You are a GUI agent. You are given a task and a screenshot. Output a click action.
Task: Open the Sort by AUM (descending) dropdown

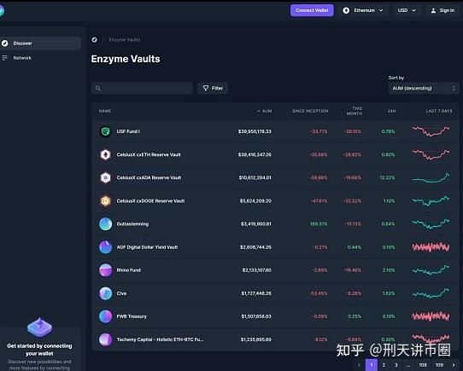pyautogui.click(x=424, y=88)
